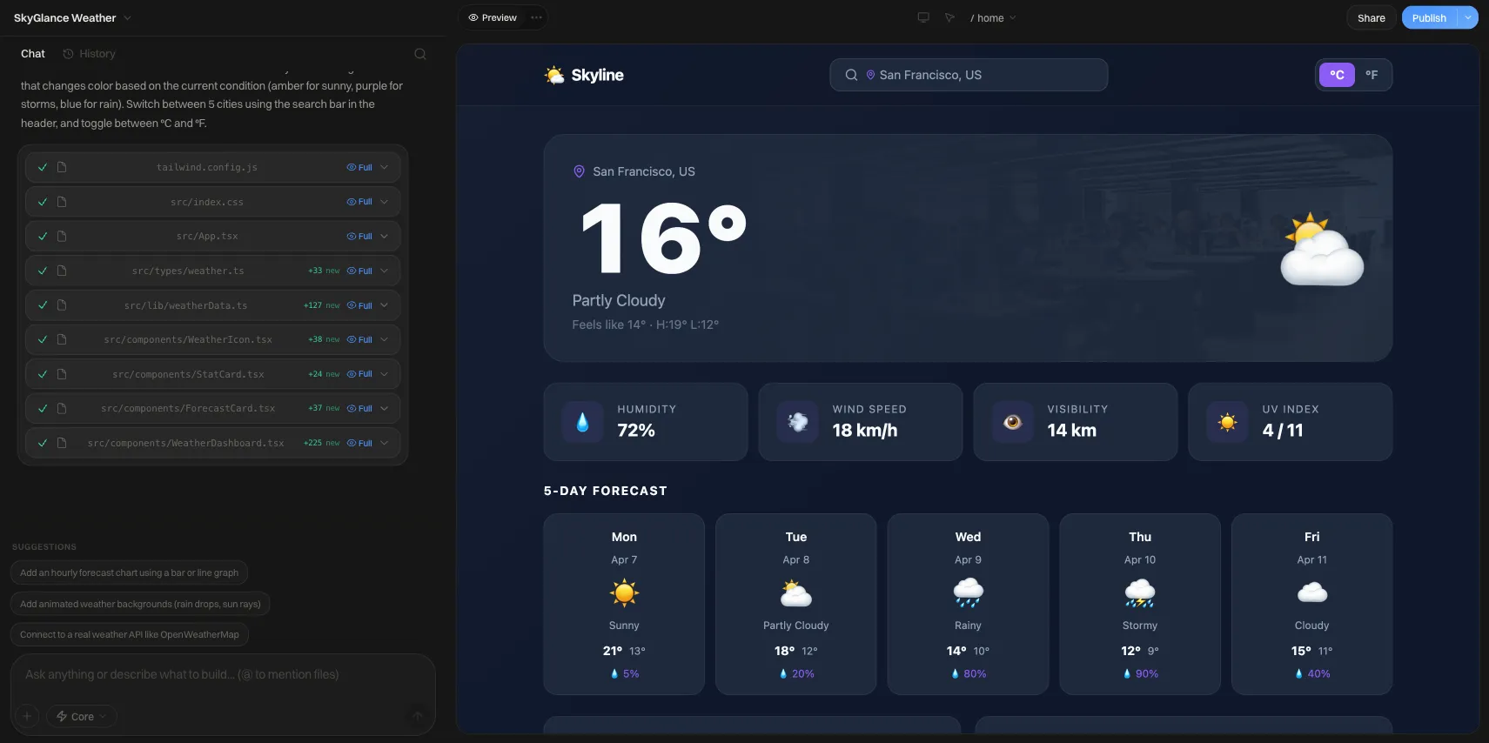Expand the src/App.tsx file row
This screenshot has width=1489, height=743.
tap(385, 237)
